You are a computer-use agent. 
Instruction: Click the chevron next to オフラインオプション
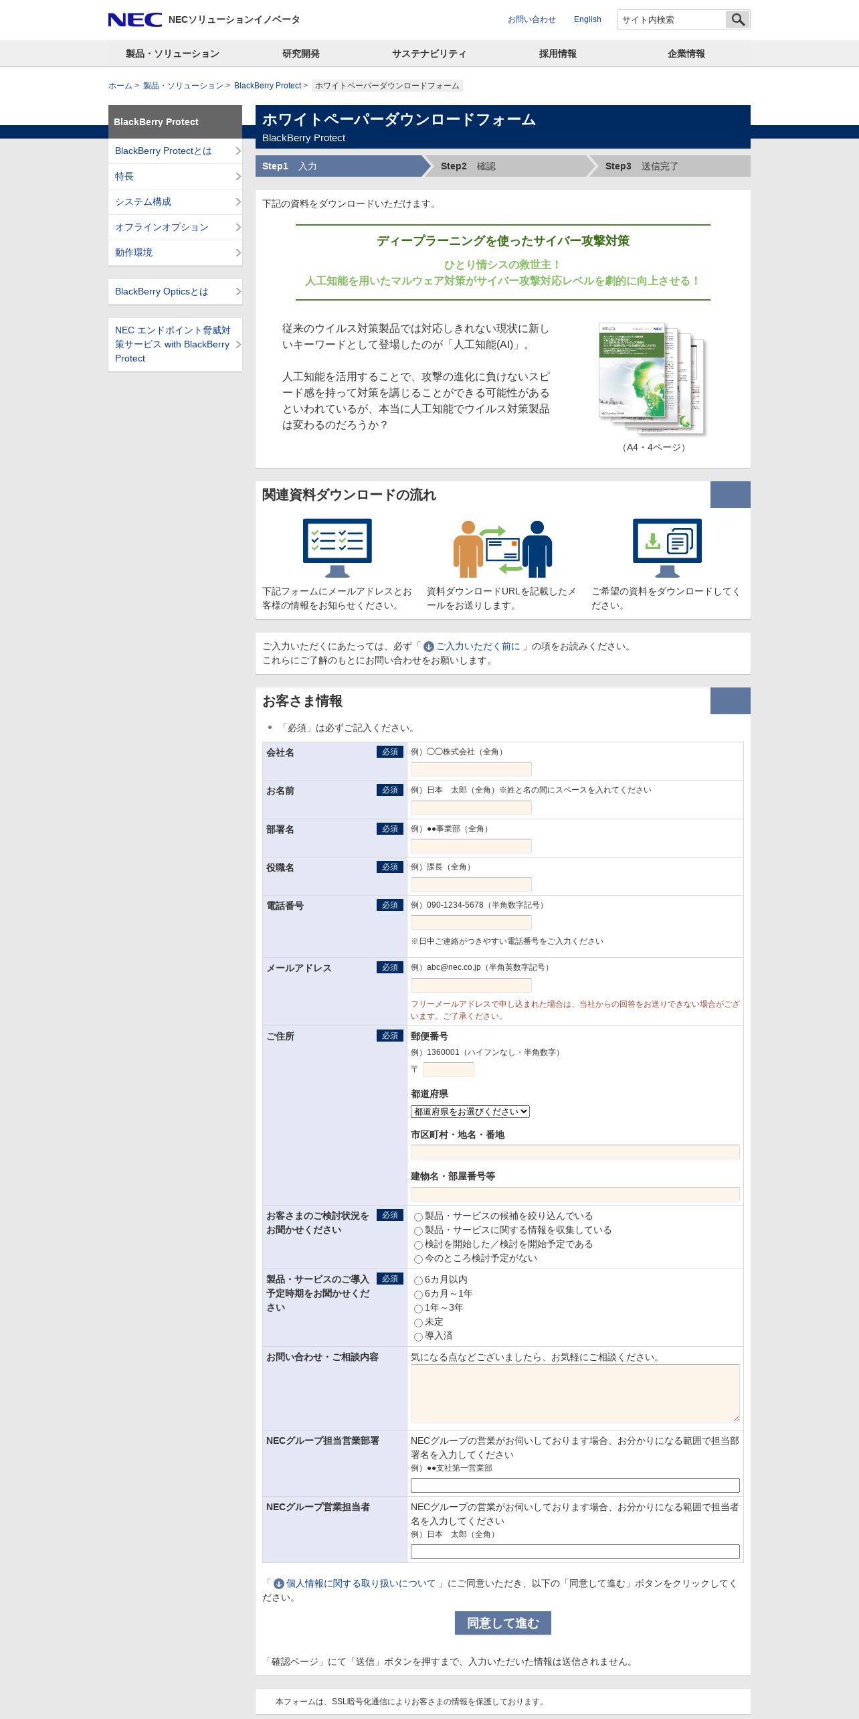237,228
